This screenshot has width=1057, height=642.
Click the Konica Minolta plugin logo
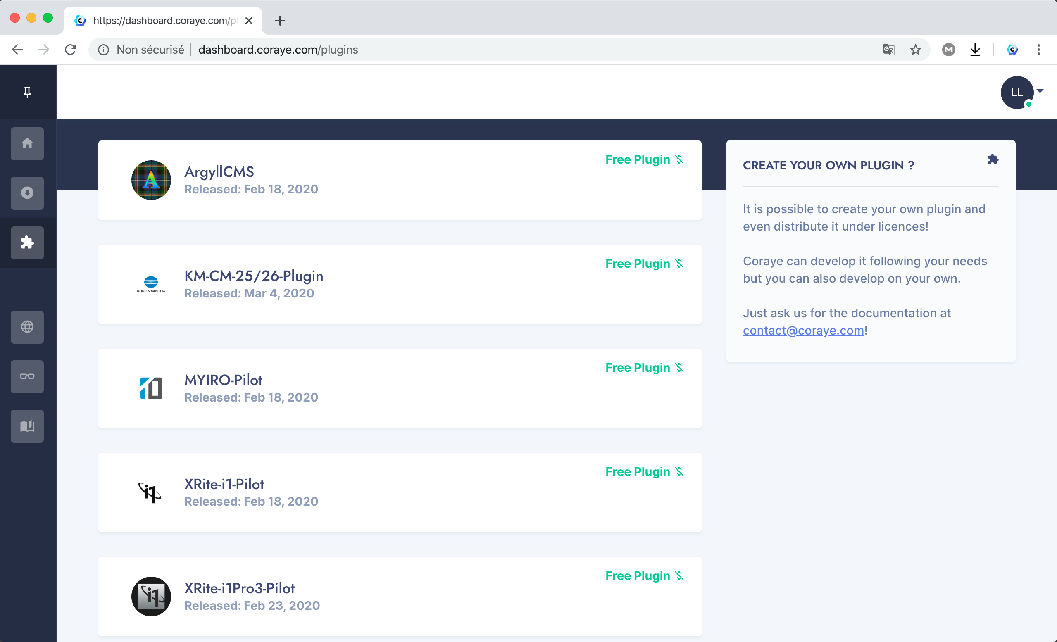151,284
